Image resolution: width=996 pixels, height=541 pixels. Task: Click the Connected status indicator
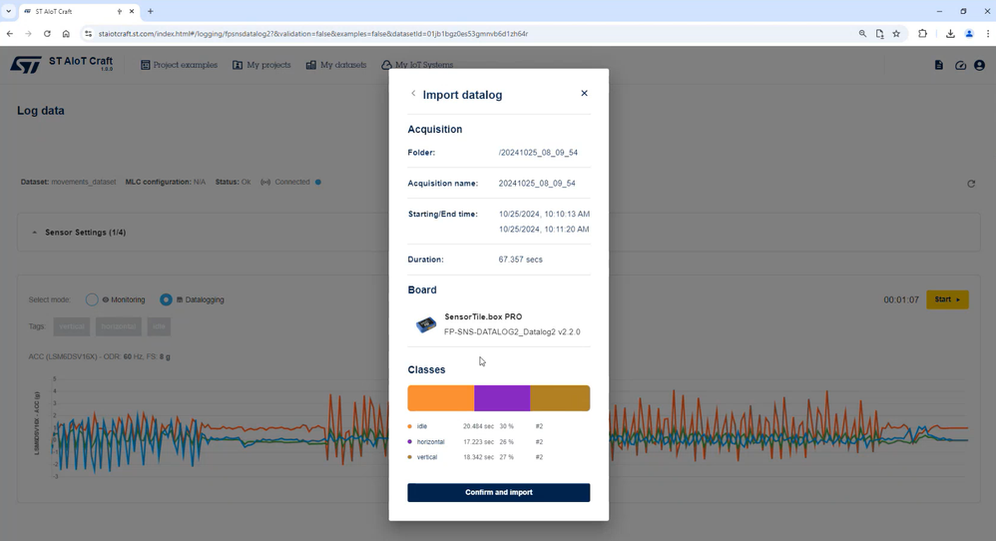tap(291, 182)
